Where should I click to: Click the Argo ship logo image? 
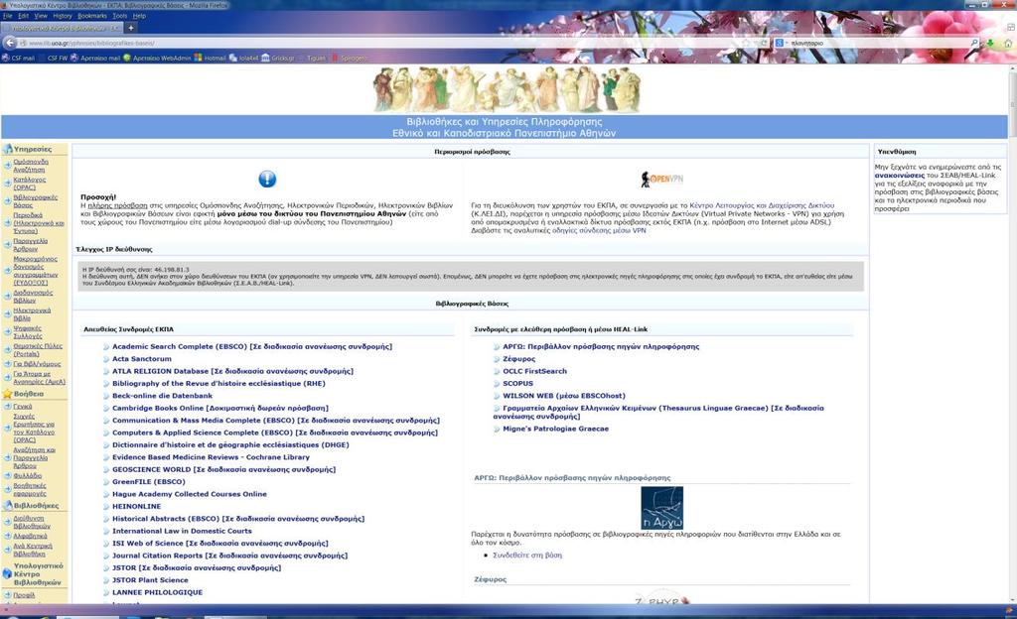pos(661,508)
